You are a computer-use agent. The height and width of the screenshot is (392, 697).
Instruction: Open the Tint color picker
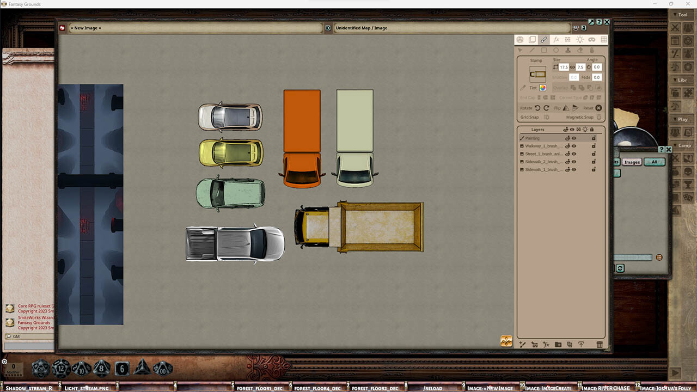tap(543, 88)
